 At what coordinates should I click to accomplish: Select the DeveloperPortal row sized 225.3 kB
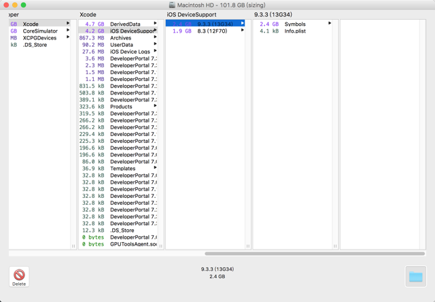(118, 141)
